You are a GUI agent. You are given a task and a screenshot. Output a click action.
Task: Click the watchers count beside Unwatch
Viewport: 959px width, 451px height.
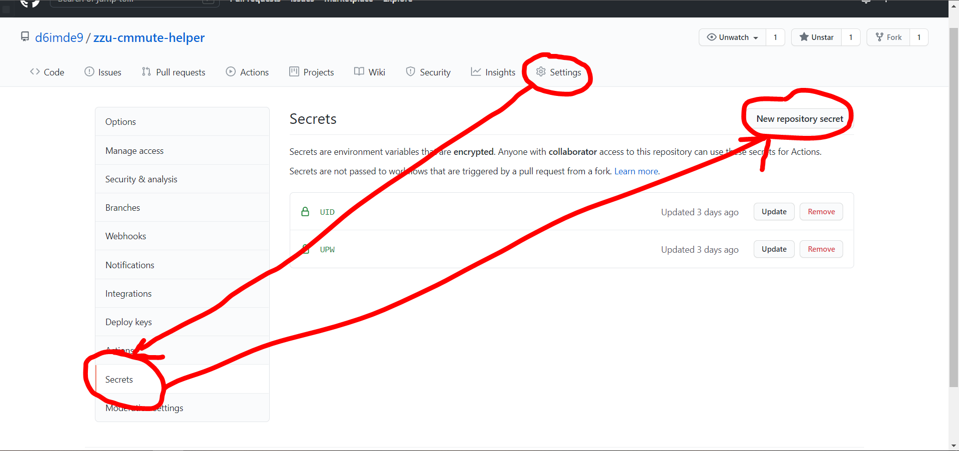pyautogui.click(x=775, y=37)
